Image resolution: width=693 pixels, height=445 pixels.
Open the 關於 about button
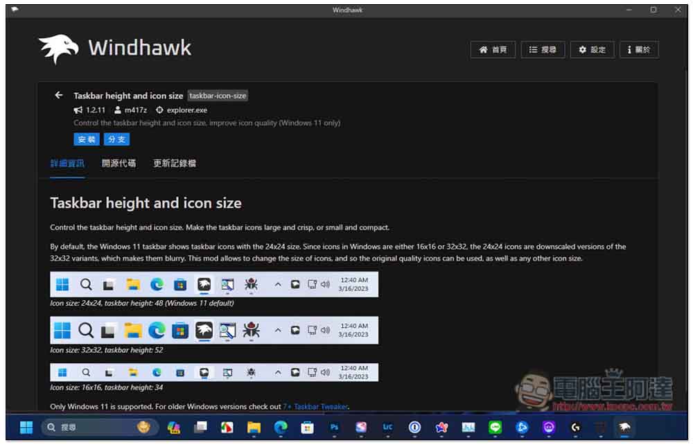[x=639, y=49]
